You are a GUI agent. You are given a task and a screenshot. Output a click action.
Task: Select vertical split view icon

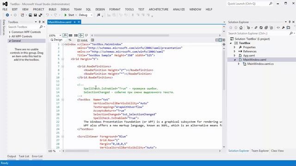(217, 40)
